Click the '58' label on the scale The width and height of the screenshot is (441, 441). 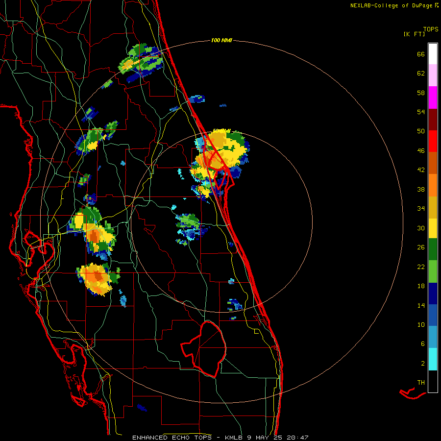[421, 93]
